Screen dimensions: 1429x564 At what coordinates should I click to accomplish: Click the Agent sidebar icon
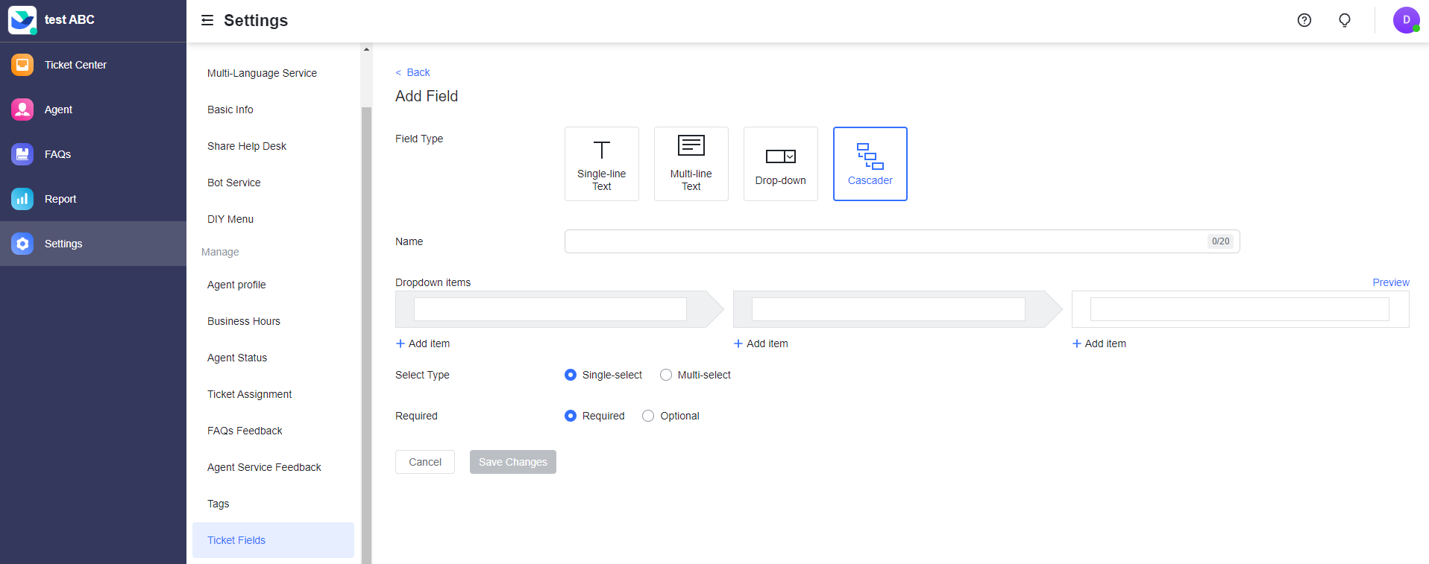tap(22, 110)
